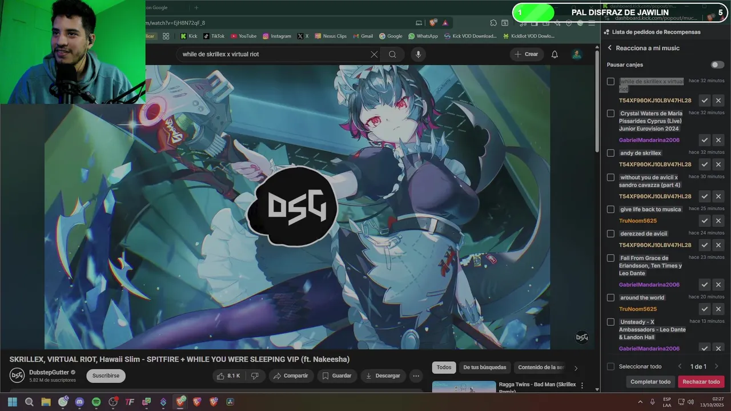This screenshot has height=411, width=731.
Task: Check the 'Crystal Waters de Maria Pissarides' checkbox
Action: coord(610,114)
